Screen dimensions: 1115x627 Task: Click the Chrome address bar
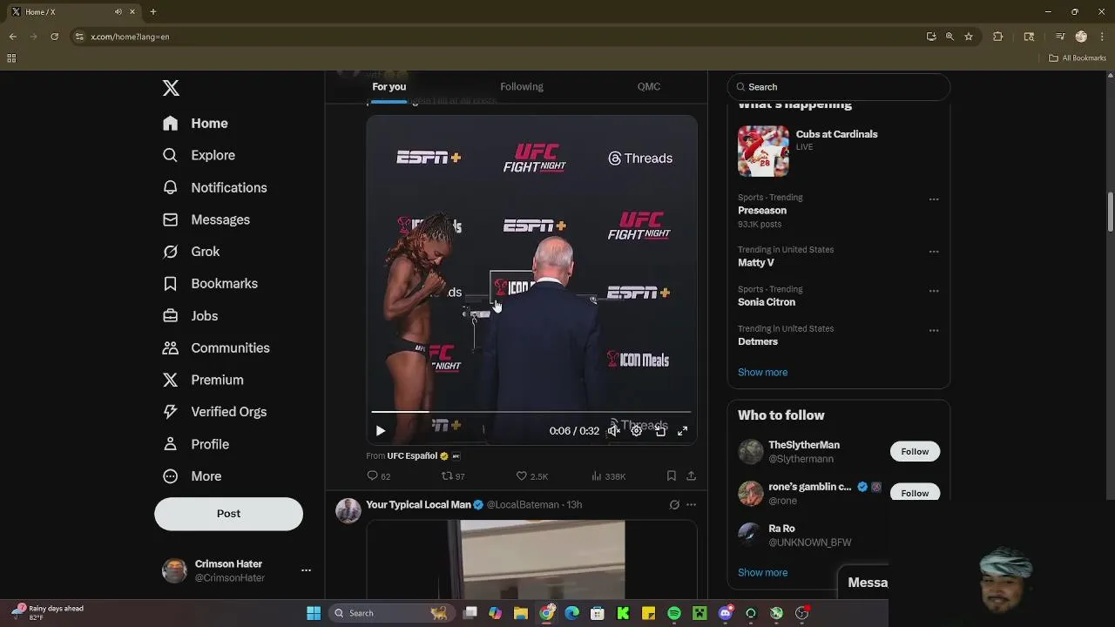(497, 37)
